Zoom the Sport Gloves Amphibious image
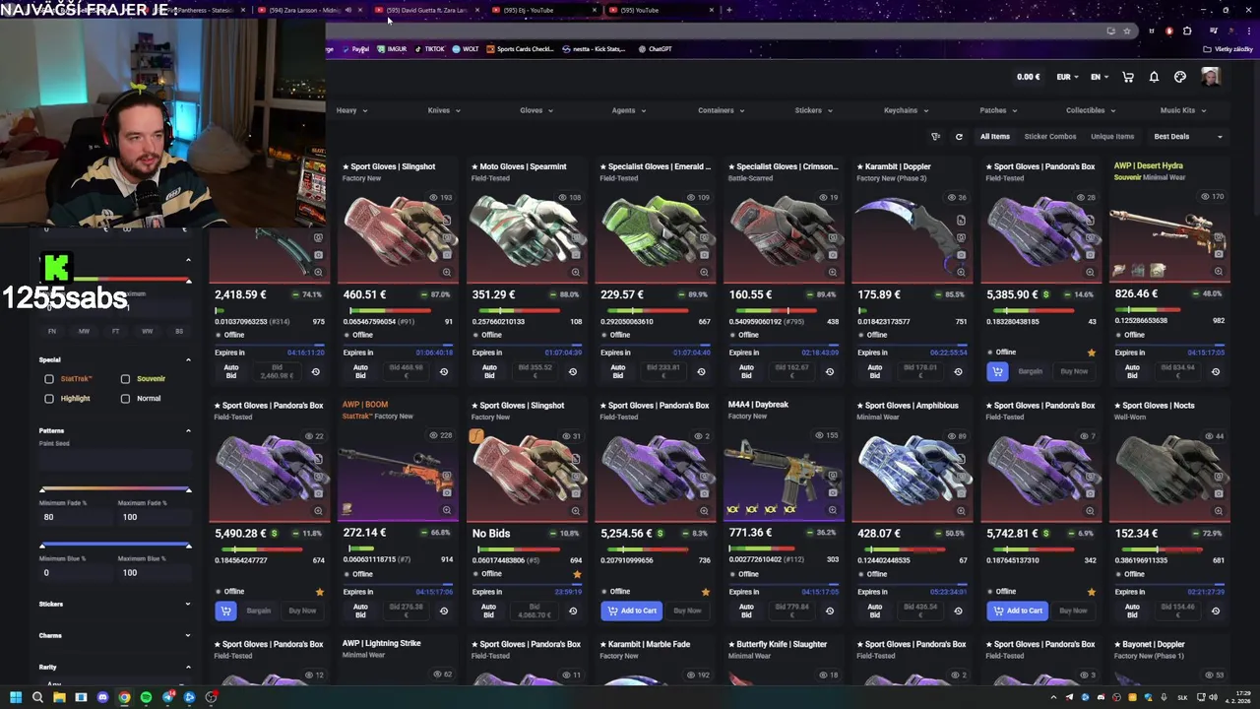Image resolution: width=1260 pixels, height=709 pixels. pos(961,511)
